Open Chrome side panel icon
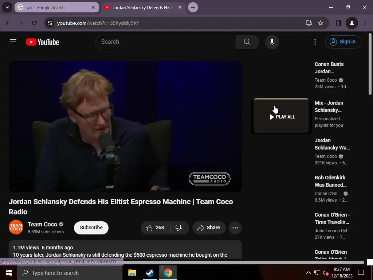373x280 pixels. (339, 23)
